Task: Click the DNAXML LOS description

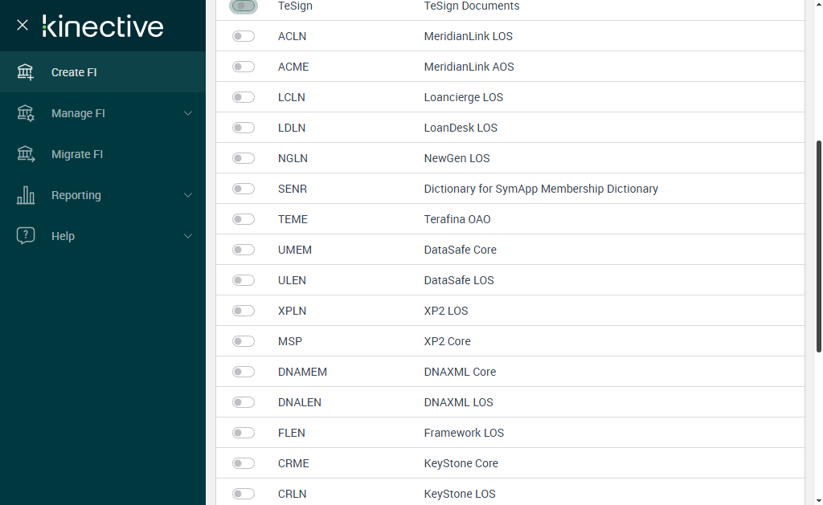Action: pyautogui.click(x=458, y=402)
